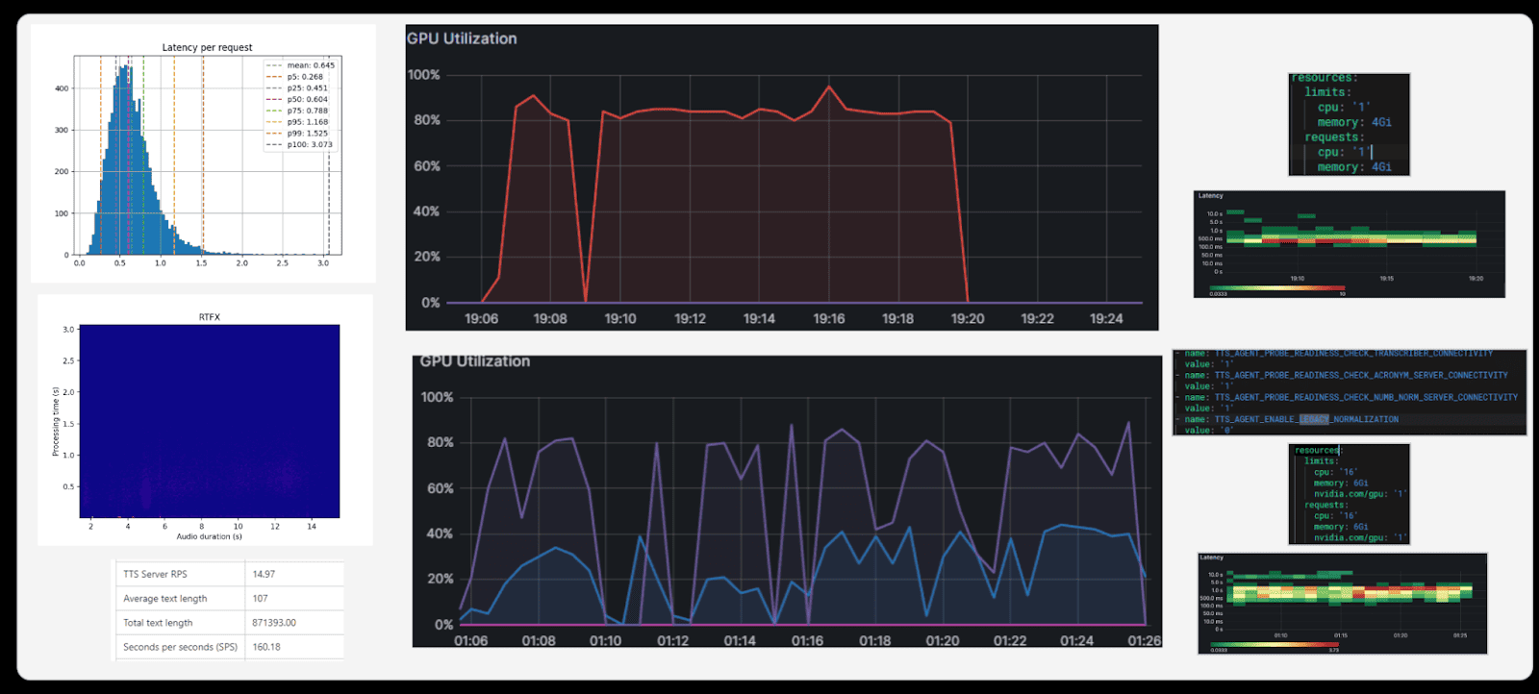Click the memory: 4Gi limits line
The width and height of the screenshot is (1539, 694).
point(1354,122)
